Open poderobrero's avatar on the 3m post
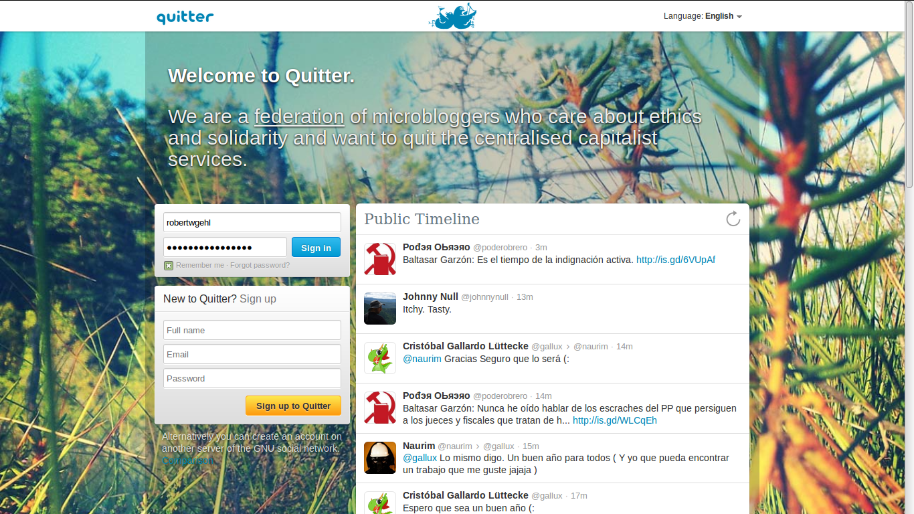This screenshot has width=914, height=514. 380,259
